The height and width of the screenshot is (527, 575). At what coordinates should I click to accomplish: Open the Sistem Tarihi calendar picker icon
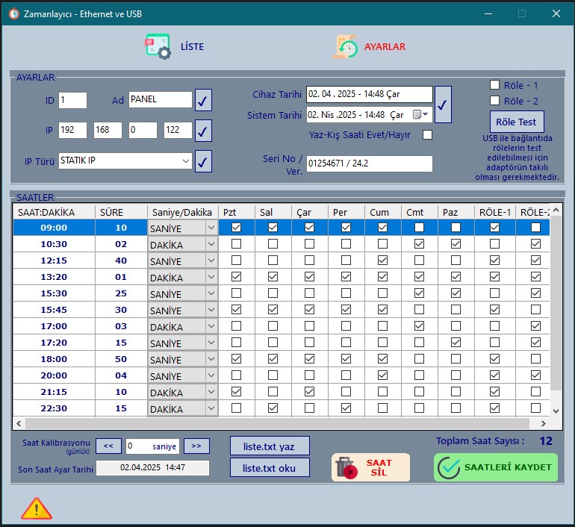[420, 114]
